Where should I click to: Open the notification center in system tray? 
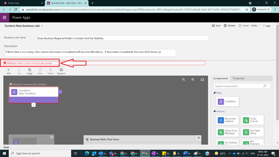(x=274, y=153)
